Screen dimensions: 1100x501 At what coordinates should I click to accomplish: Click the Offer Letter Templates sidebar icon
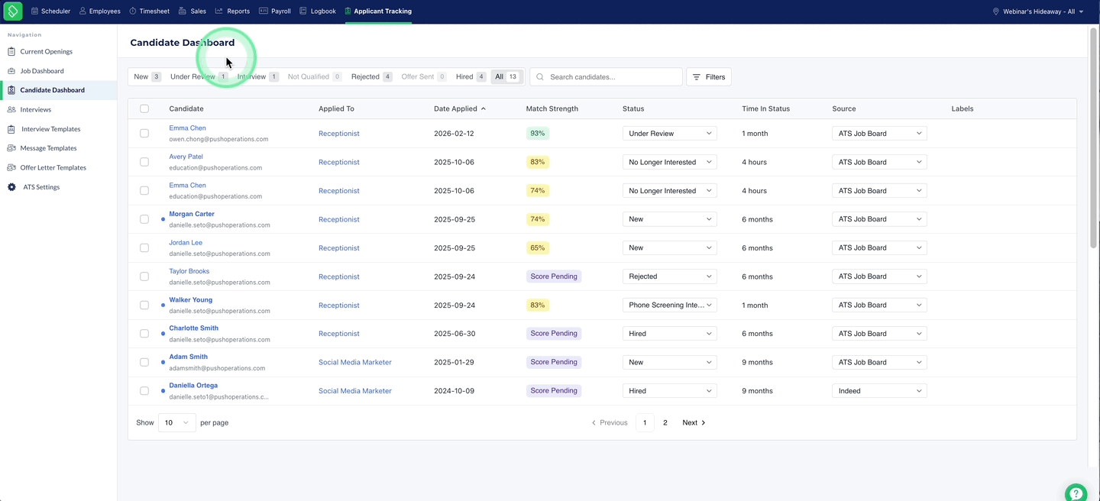(11, 167)
